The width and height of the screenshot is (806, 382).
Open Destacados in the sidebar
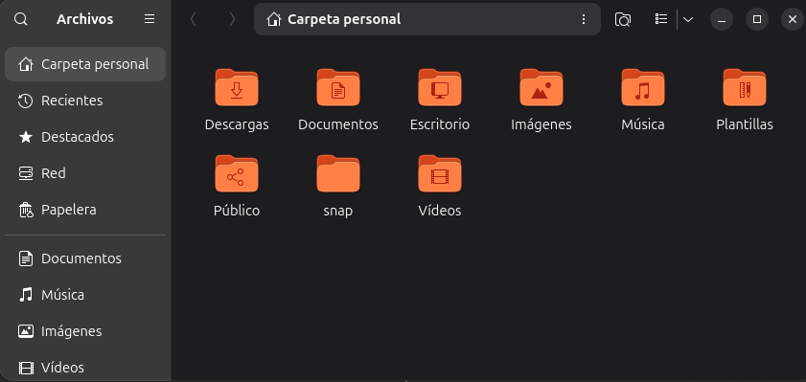pos(85,137)
